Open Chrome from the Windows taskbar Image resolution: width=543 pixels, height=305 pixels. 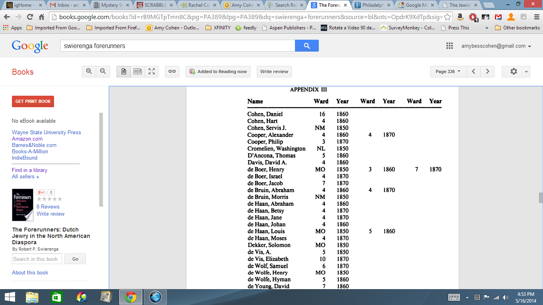point(131,297)
